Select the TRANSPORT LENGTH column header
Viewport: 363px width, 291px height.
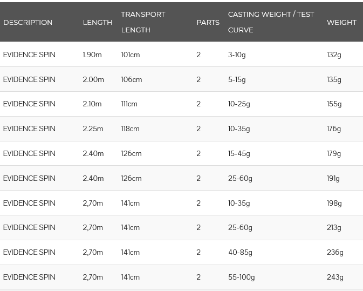coord(143,22)
